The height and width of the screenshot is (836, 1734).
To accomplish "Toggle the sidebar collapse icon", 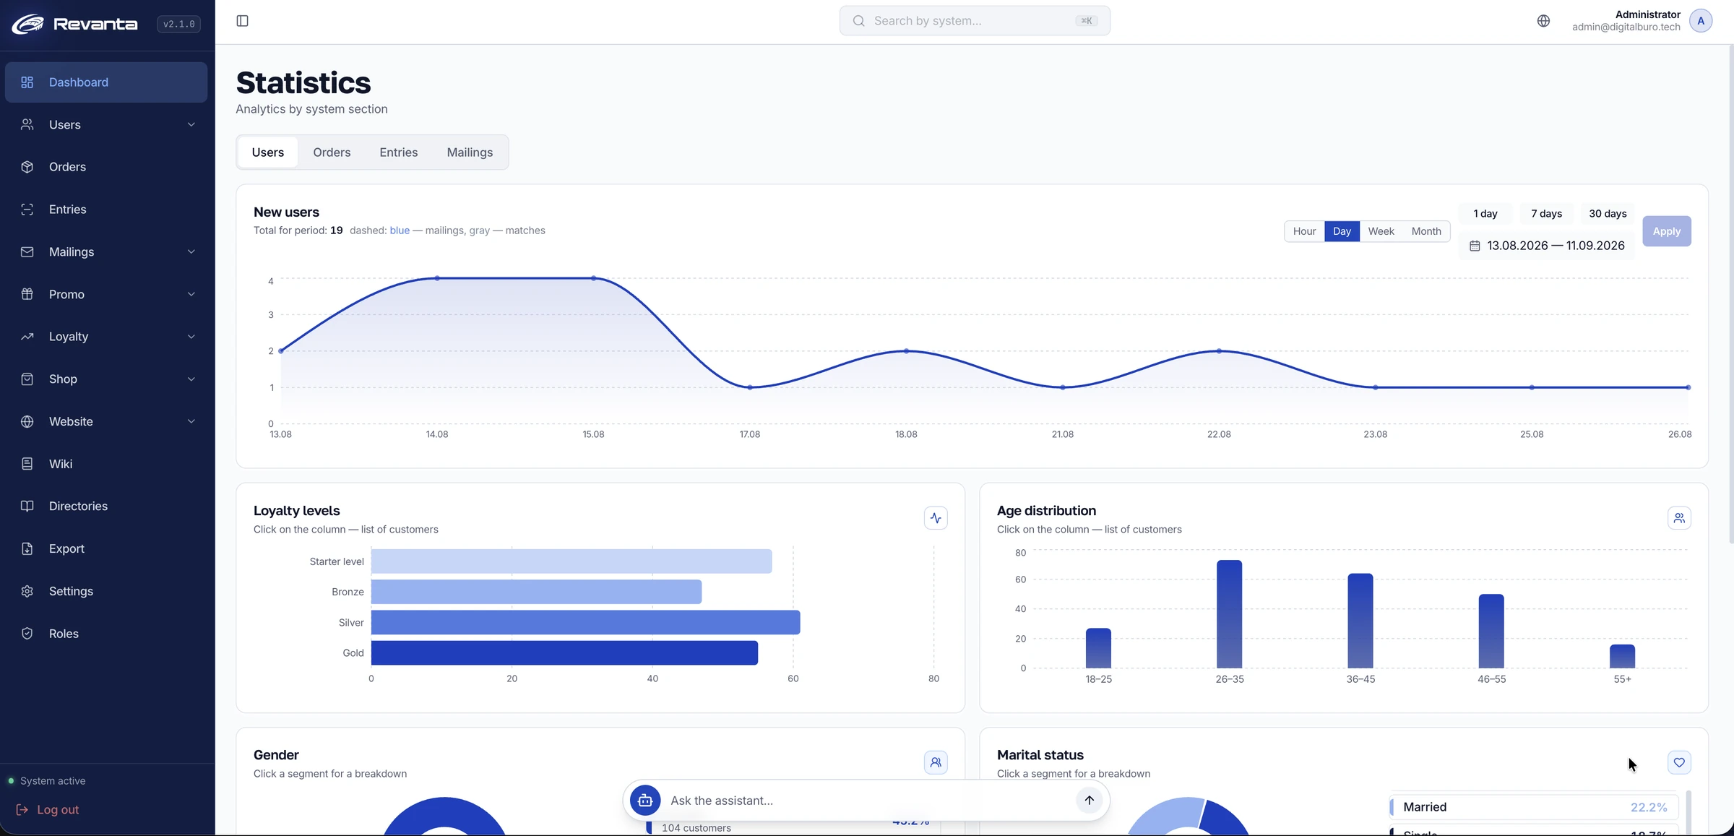I will click(243, 21).
